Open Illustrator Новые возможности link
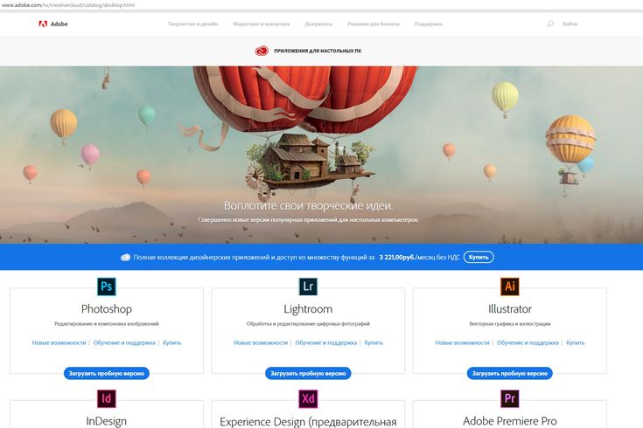Screen dimensions: 643x428 tap(463, 342)
